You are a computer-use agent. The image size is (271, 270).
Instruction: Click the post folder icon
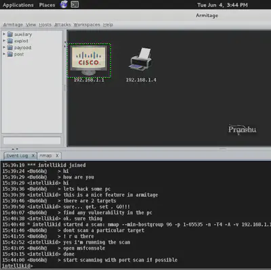pyautogui.click(x=10, y=54)
